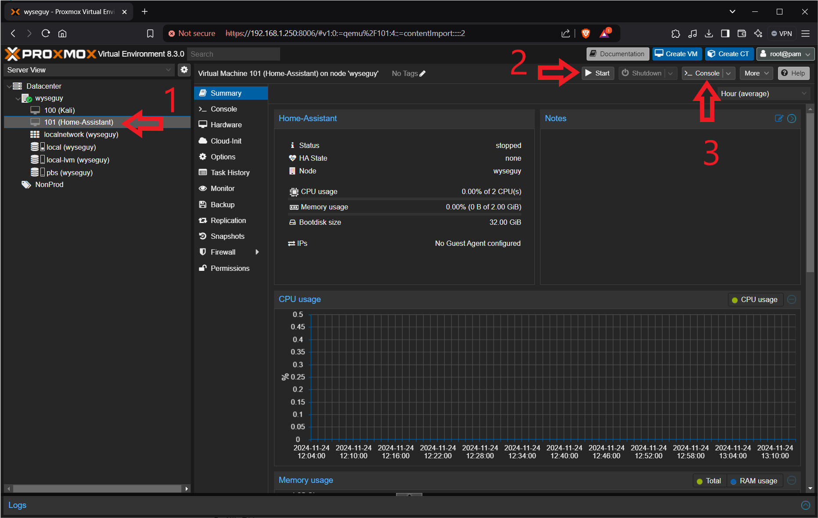Open a new browser tab

pos(144,11)
